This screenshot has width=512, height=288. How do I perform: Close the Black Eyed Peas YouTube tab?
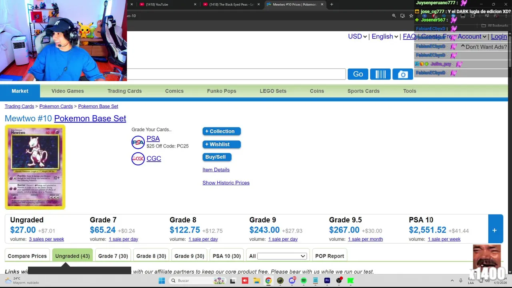[259, 4]
